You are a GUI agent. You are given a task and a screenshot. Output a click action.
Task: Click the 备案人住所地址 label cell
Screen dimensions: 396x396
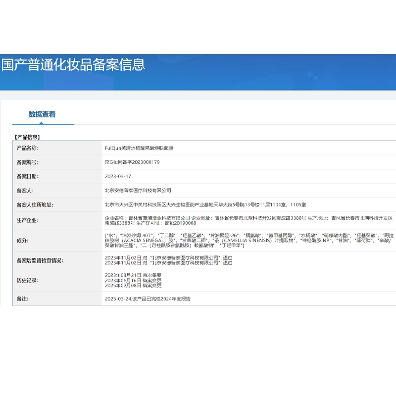pyautogui.click(x=57, y=204)
